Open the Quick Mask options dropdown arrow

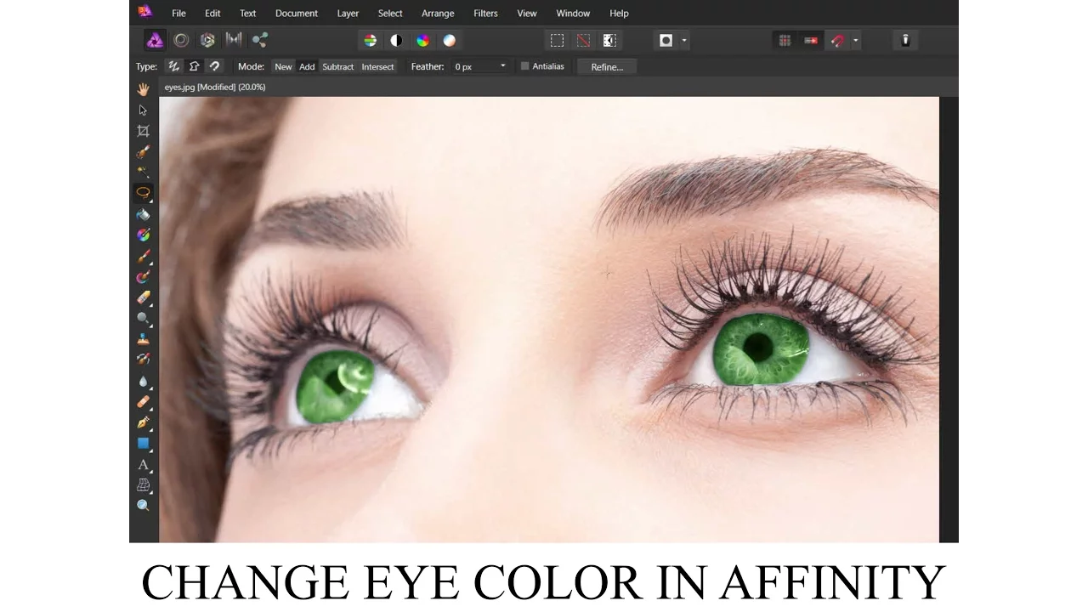click(x=684, y=40)
